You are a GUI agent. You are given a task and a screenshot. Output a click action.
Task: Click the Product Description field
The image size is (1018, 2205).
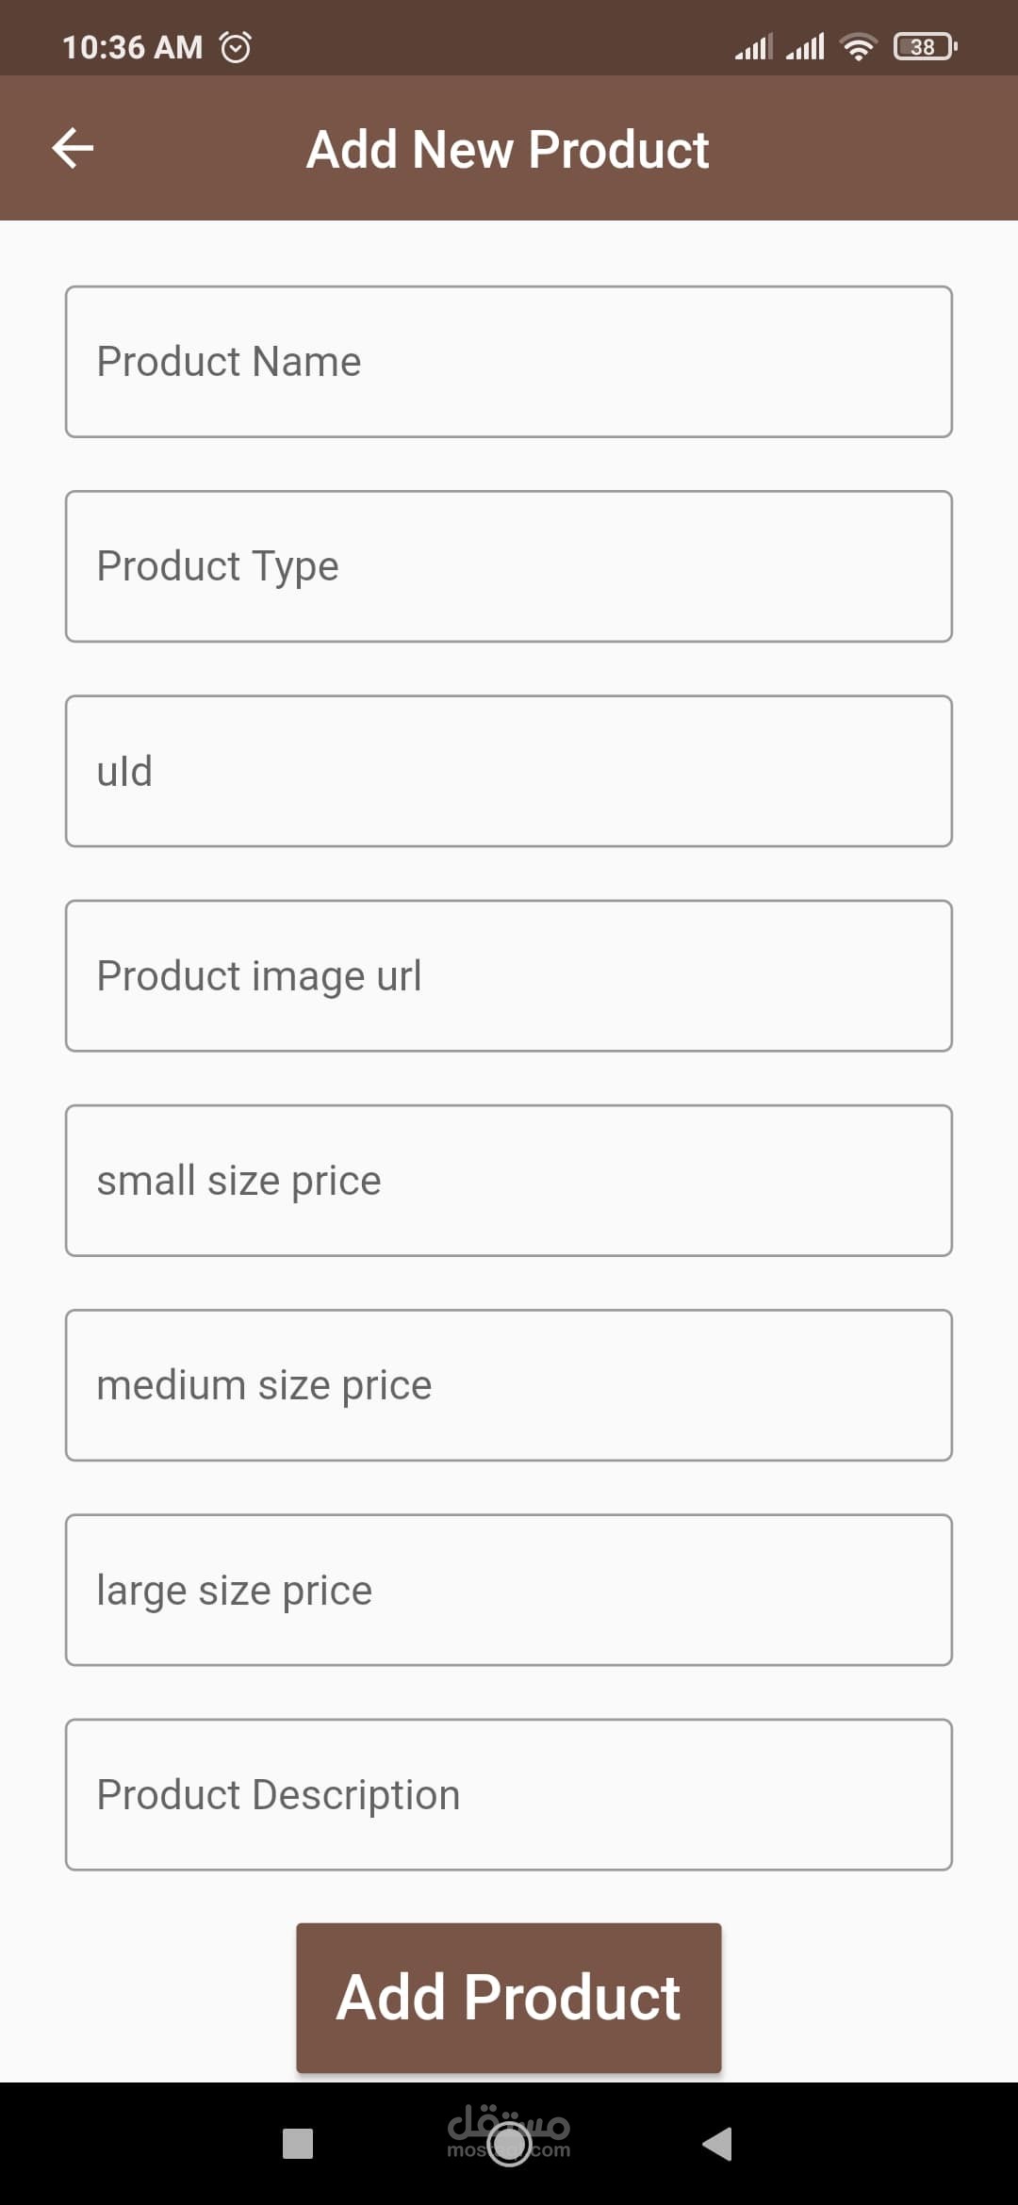coord(509,1794)
